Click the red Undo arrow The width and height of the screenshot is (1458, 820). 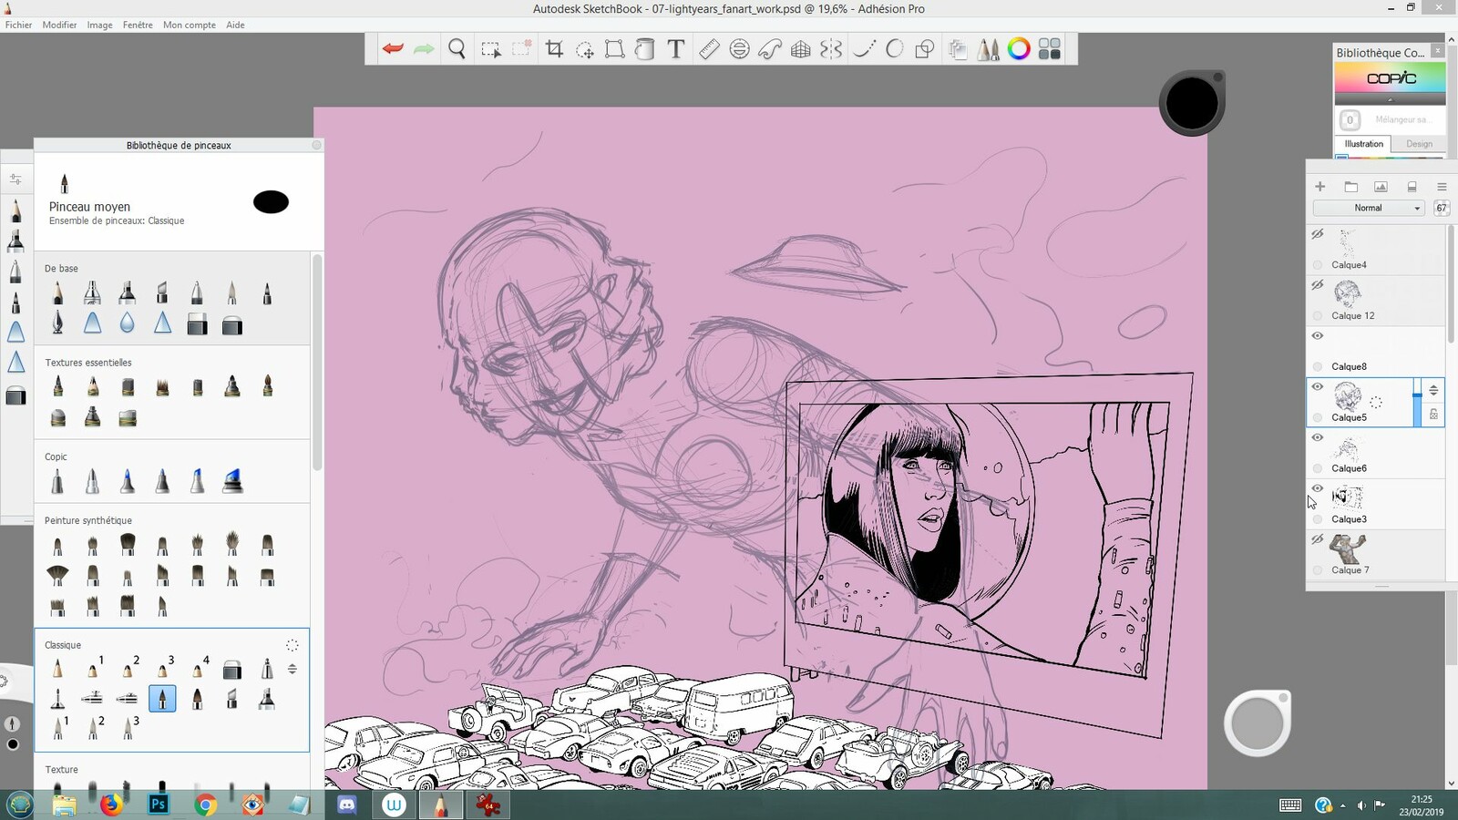(x=393, y=48)
